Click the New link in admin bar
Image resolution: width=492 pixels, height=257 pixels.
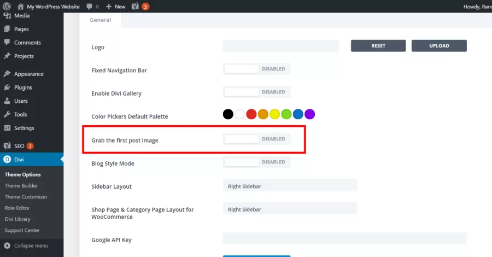[x=120, y=7]
